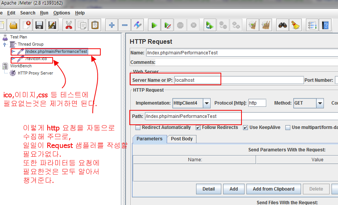Click the Add parameter button
Image resolution: width=338 pixels, height=205 pixels.
pos(234,189)
